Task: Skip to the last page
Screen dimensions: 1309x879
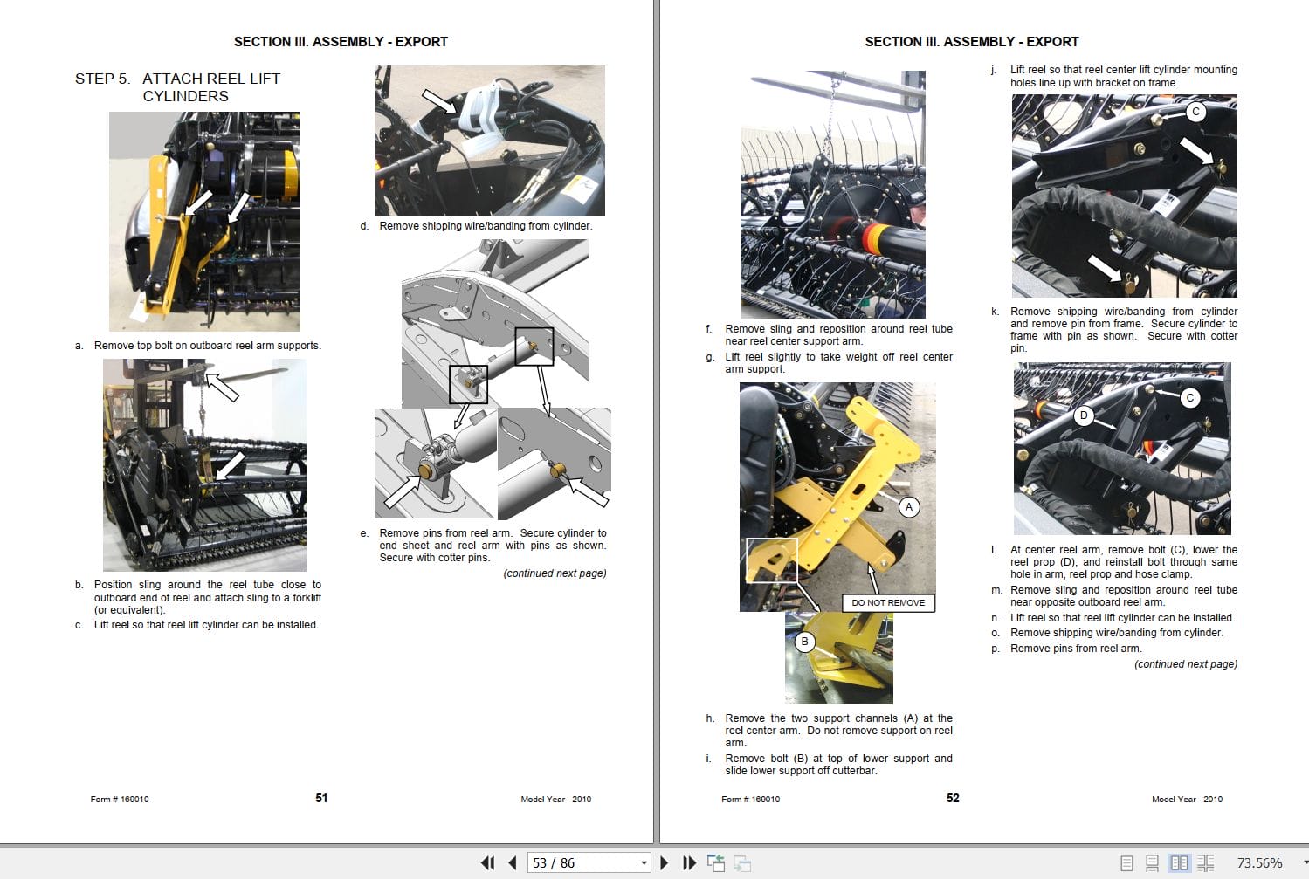Action: click(x=689, y=862)
